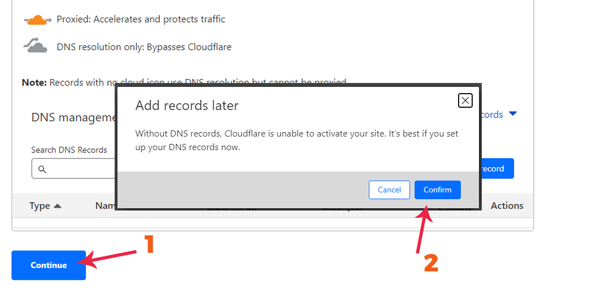Close the Add records later dialog
This screenshot has width=597, height=294.
coord(465,100)
